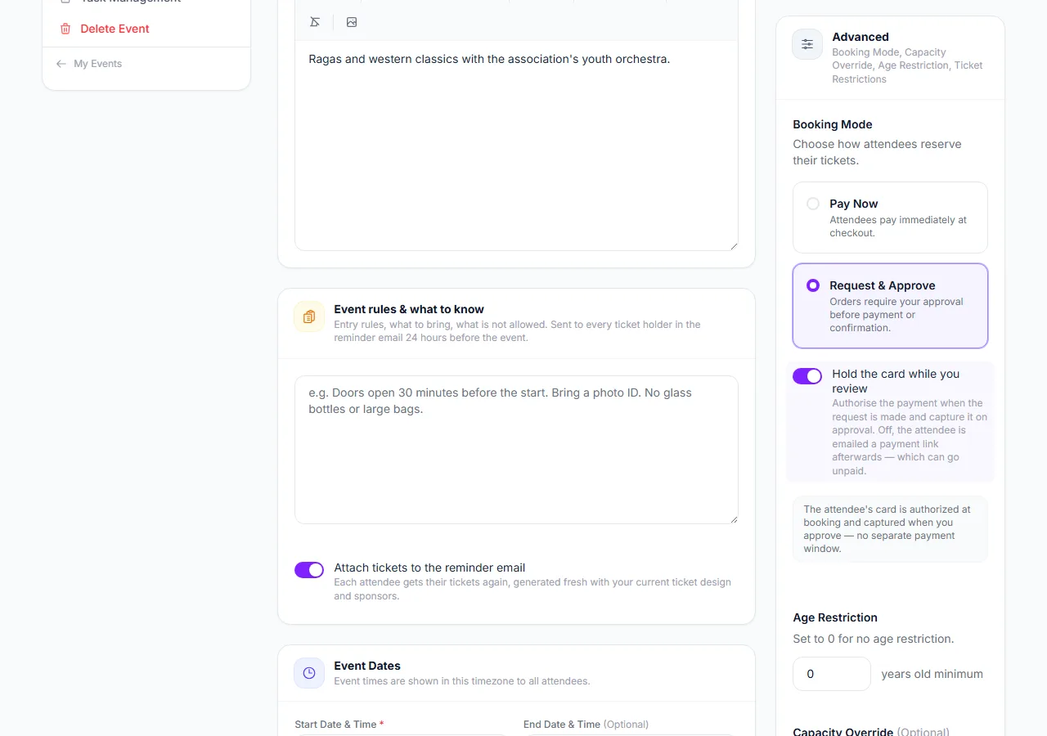Click the "Start Date & Time" label

pos(339,725)
